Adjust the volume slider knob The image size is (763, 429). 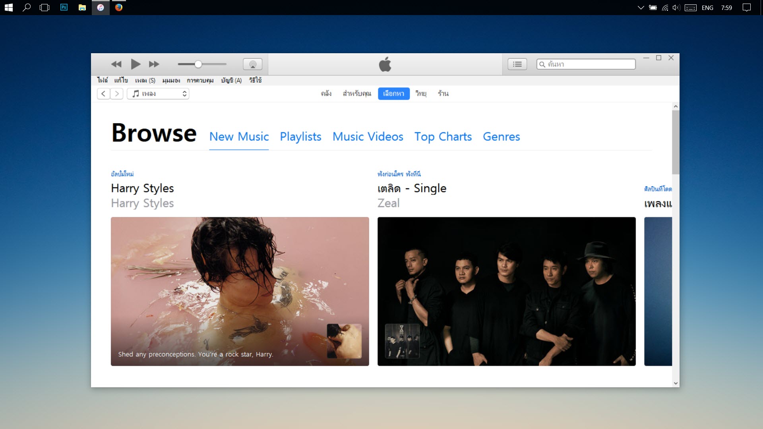pyautogui.click(x=198, y=64)
